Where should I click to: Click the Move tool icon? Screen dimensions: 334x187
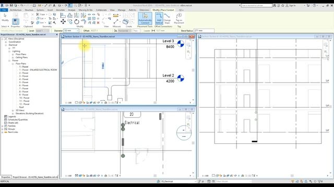pos(63,22)
